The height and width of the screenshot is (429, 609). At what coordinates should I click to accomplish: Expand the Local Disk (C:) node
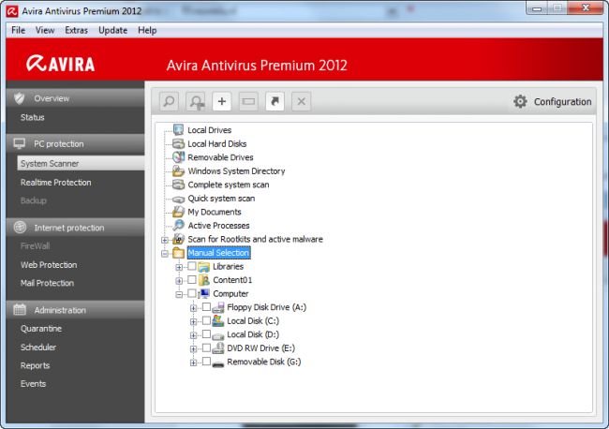pyautogui.click(x=193, y=322)
